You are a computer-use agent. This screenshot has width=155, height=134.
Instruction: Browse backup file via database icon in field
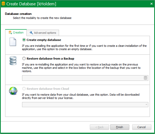pyautogui.click(x=146, y=78)
